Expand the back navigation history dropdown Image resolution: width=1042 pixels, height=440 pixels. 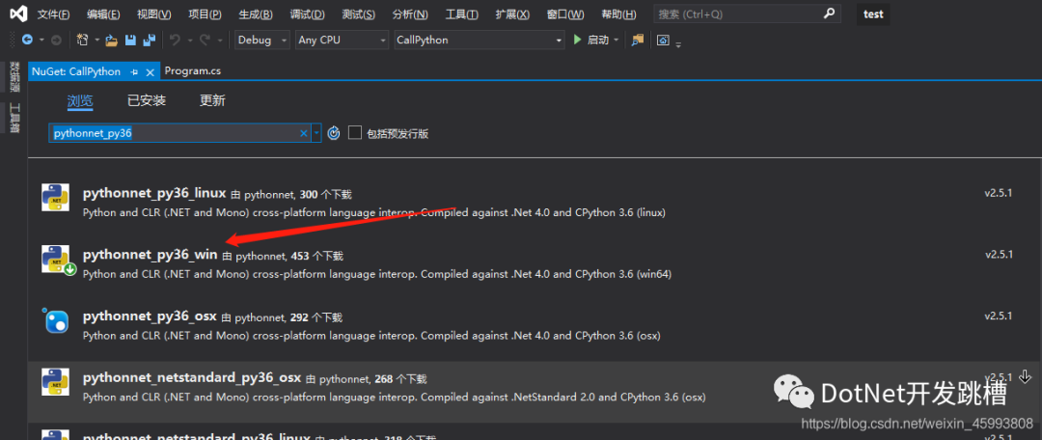click(41, 40)
